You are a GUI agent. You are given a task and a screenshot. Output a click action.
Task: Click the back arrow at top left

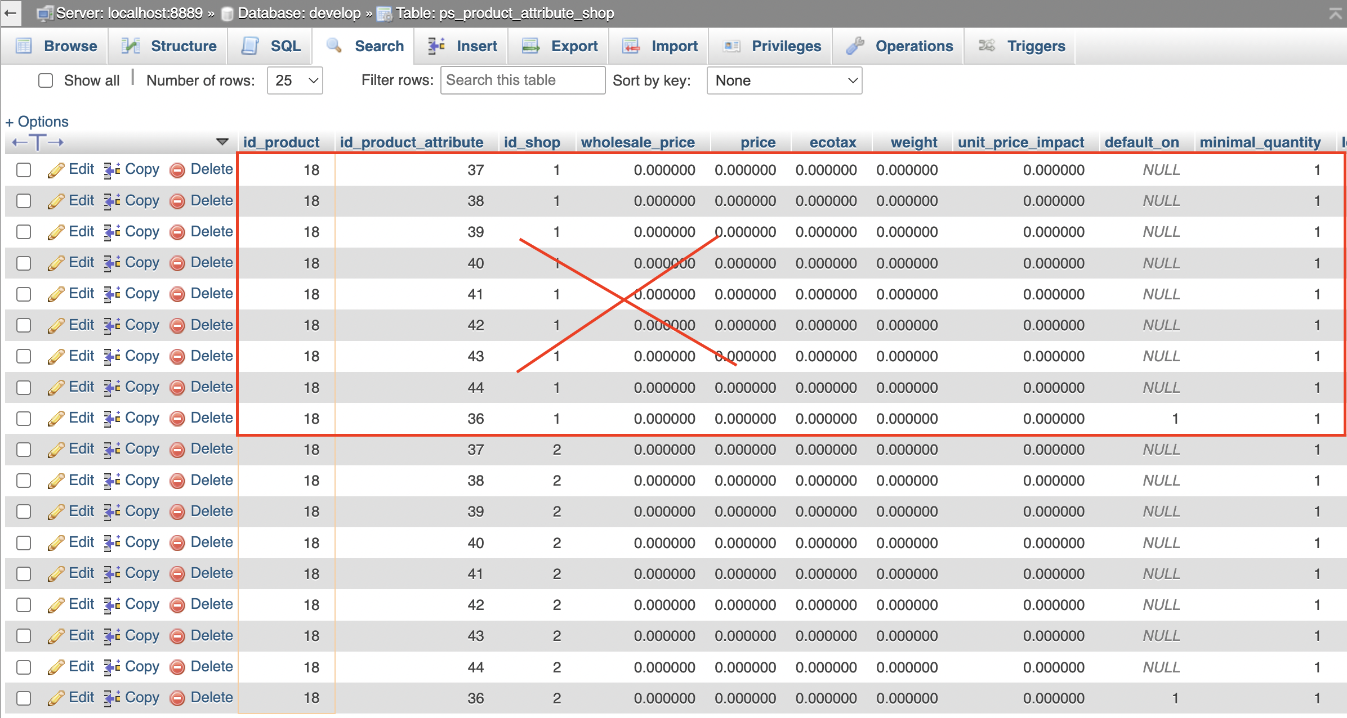[10, 13]
